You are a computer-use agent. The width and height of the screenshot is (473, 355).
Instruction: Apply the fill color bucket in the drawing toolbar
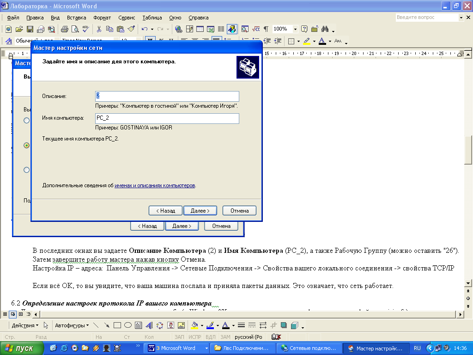(194, 325)
